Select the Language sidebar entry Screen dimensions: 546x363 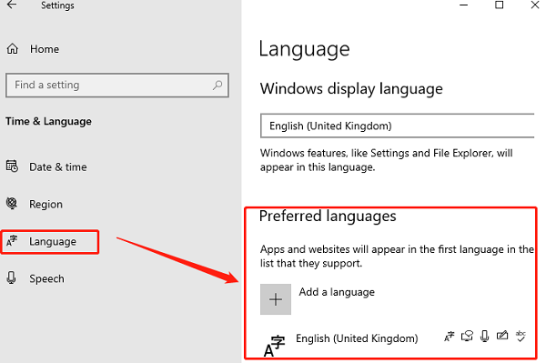[50, 241]
